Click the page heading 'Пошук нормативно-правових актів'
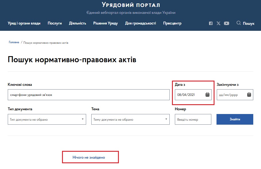This screenshot has height=169, width=261. coord(72,60)
